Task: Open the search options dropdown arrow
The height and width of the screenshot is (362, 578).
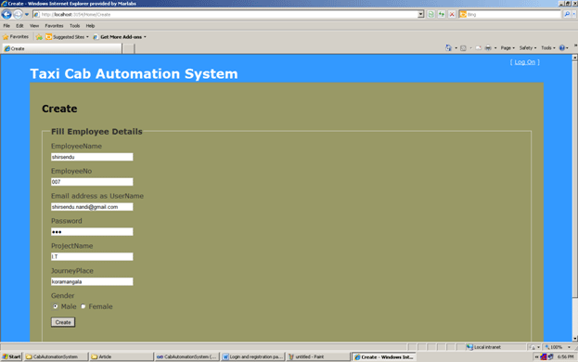Action: coord(574,14)
